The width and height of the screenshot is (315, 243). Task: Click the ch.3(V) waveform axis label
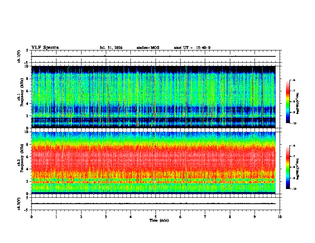coord(19,204)
